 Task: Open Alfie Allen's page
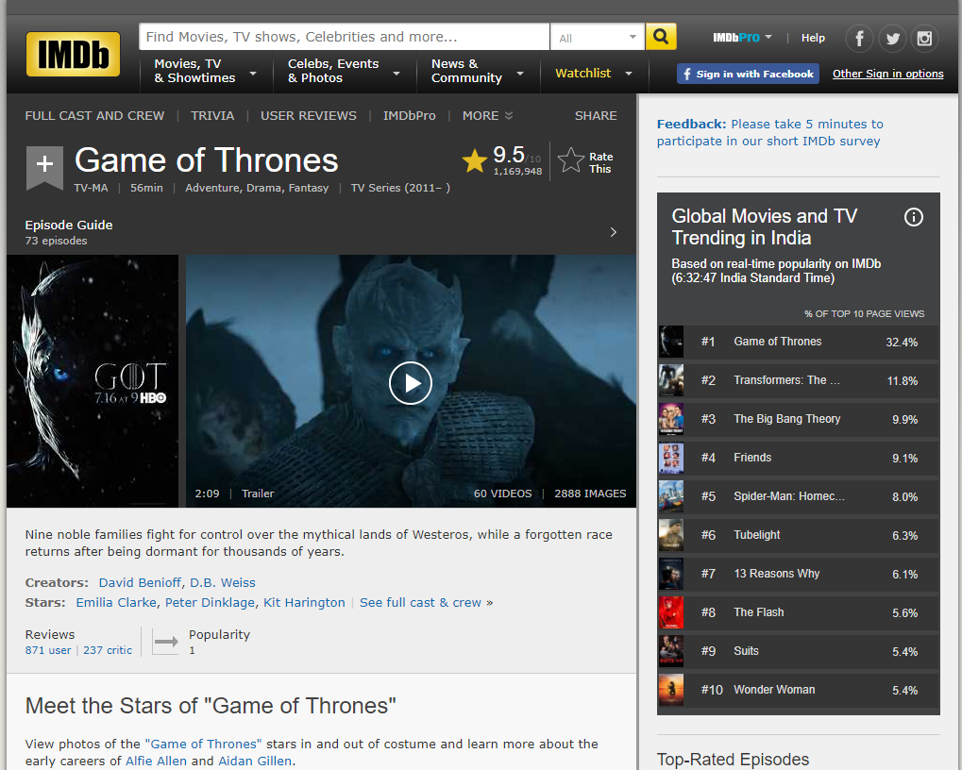156,761
